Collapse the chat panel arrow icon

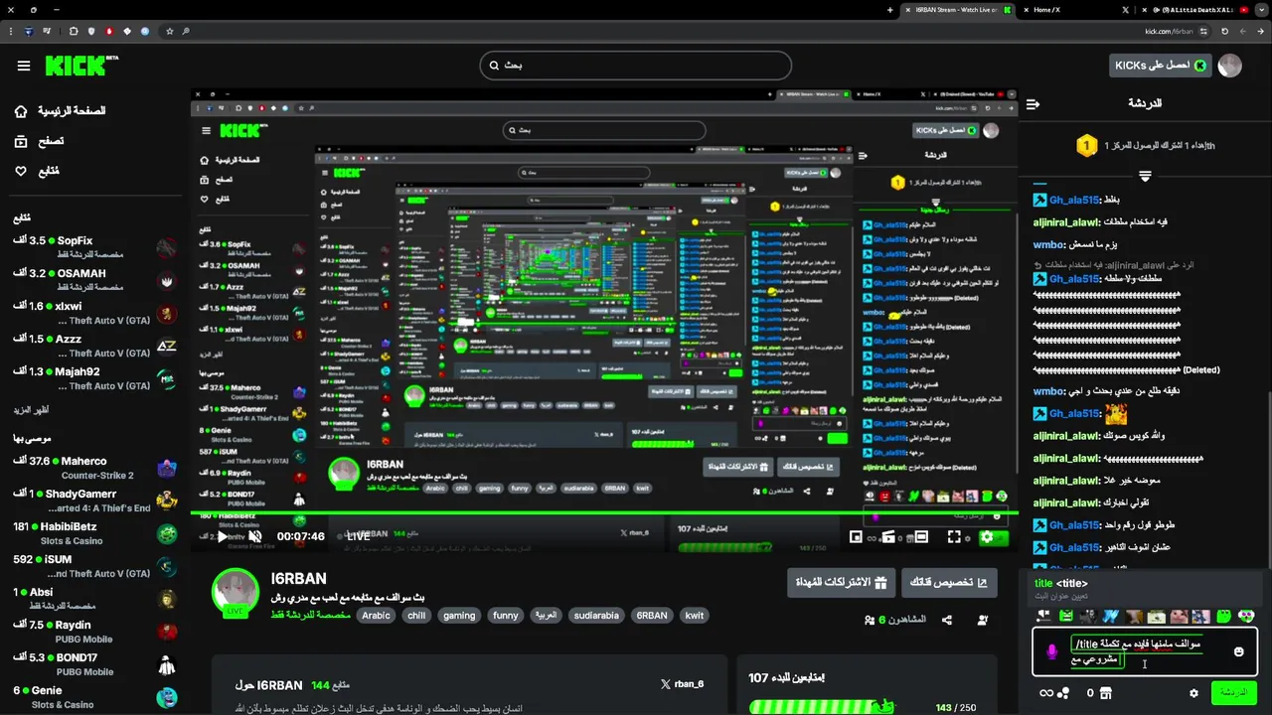pyautogui.click(x=1033, y=103)
